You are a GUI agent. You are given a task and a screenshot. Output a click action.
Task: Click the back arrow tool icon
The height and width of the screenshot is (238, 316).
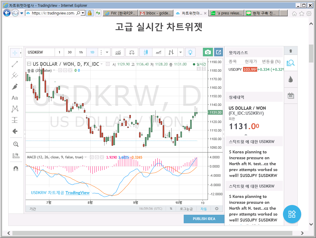point(15,131)
